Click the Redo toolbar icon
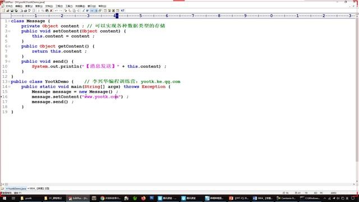 click(61, 11)
